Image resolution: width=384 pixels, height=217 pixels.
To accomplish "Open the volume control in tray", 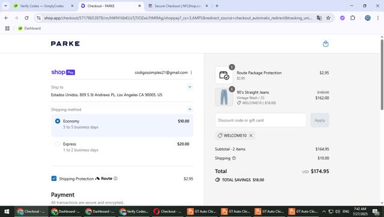I will (338, 212).
